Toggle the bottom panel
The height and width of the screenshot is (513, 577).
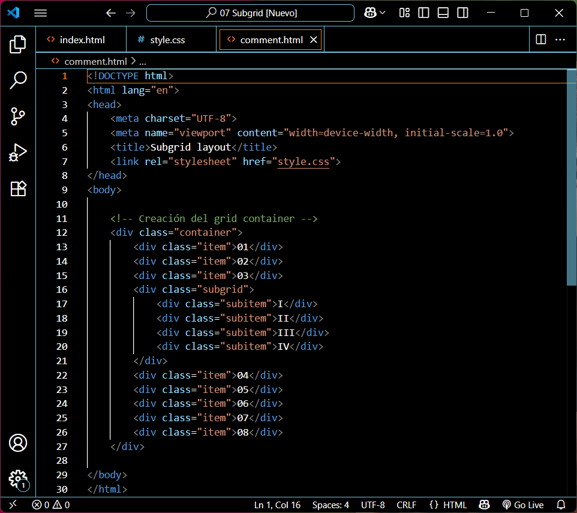(x=443, y=13)
